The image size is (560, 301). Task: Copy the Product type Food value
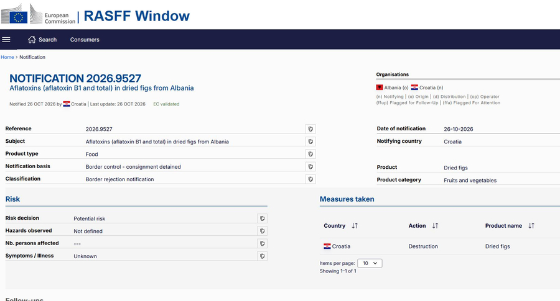pos(310,154)
